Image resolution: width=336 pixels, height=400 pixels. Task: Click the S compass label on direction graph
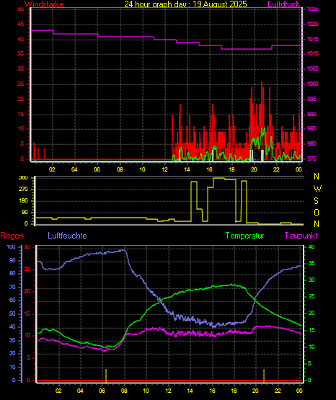point(316,201)
